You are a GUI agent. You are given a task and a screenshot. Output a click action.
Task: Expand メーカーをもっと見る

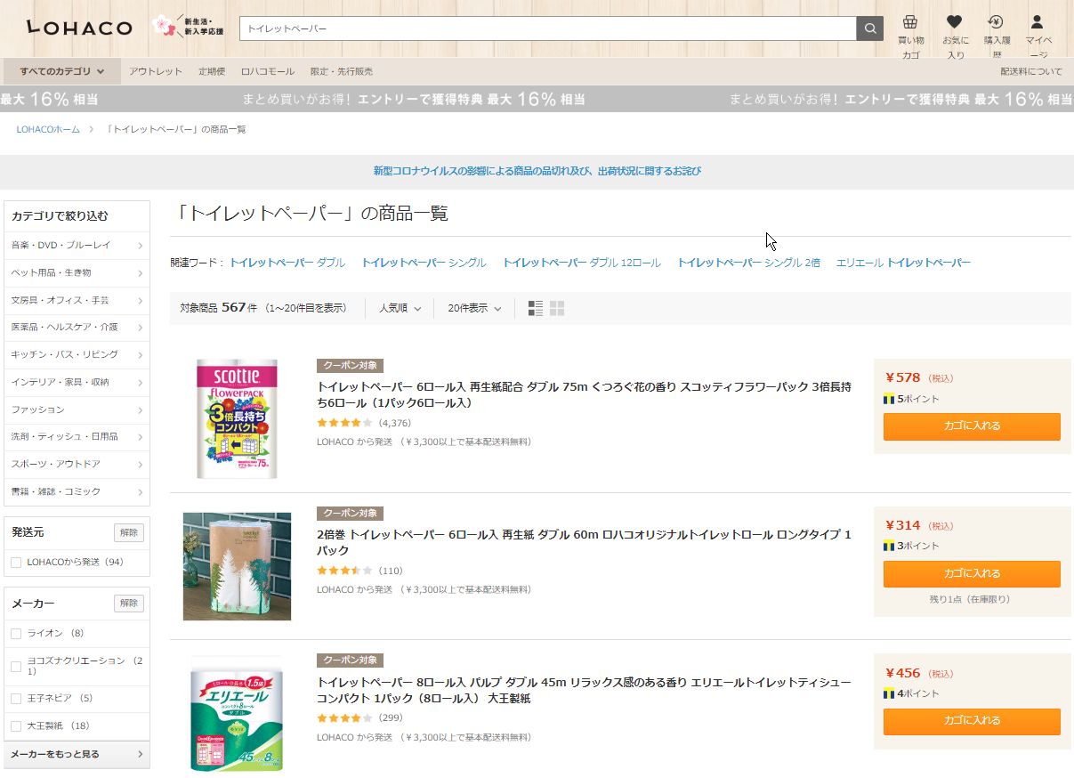pyautogui.click(x=77, y=754)
